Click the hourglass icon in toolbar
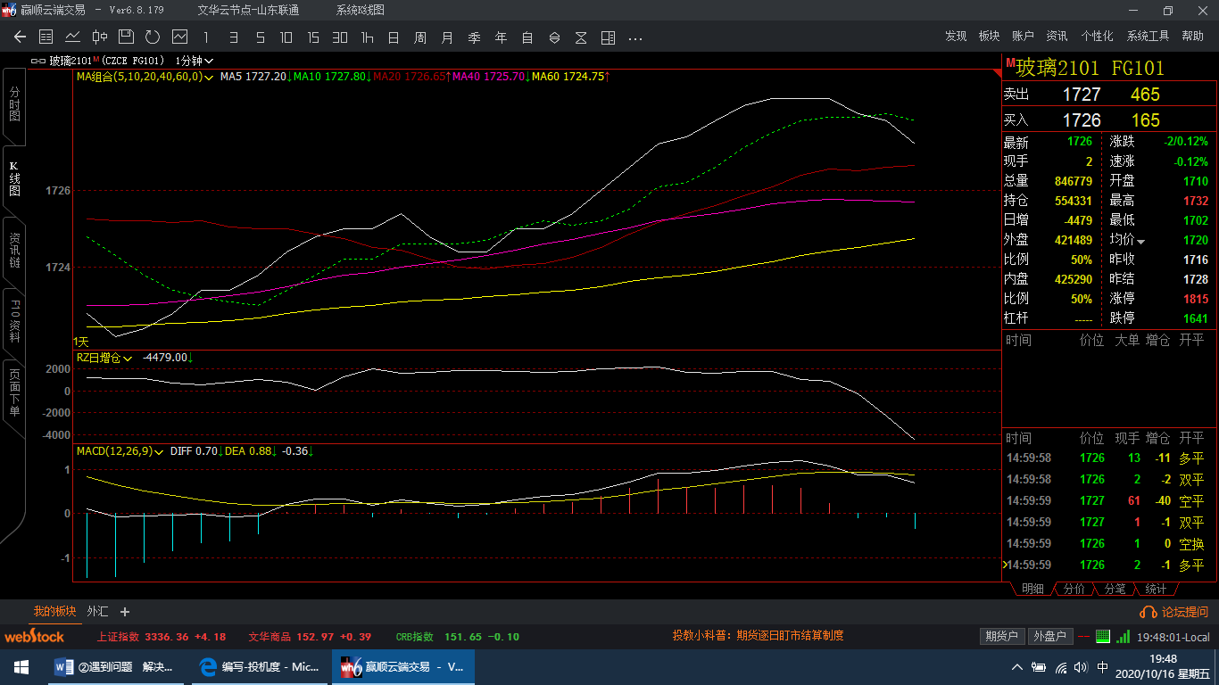 pyautogui.click(x=581, y=37)
